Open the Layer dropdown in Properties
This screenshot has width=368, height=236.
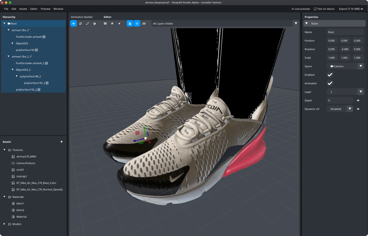[x=345, y=92]
